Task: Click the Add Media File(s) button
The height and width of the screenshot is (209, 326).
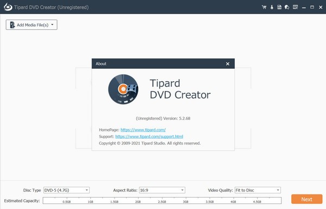Action: (32, 25)
